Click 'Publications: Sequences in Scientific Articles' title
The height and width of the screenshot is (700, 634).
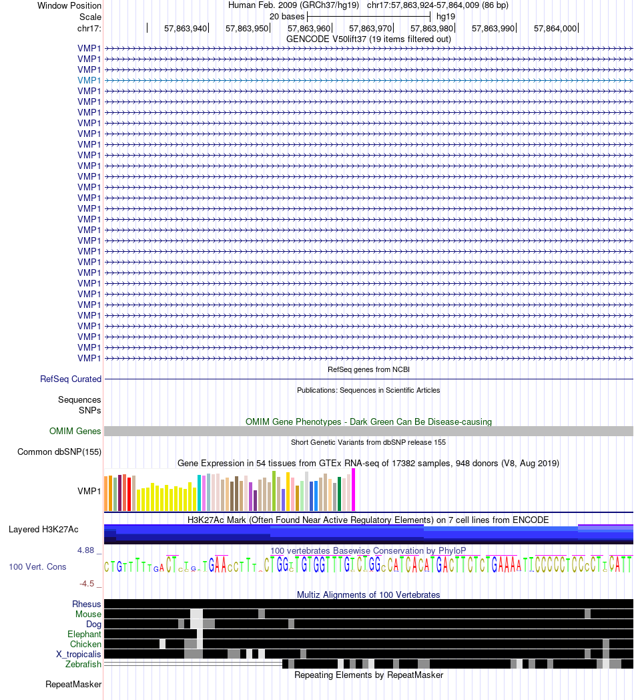pos(368,390)
